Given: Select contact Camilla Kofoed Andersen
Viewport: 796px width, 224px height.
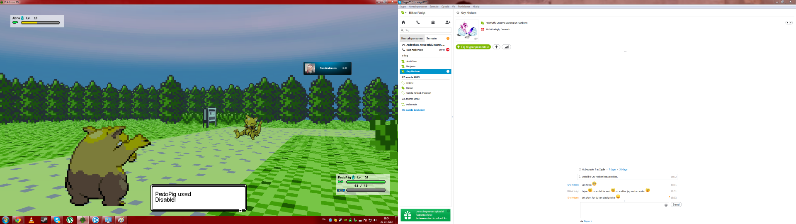Looking at the screenshot, I should pos(425,93).
